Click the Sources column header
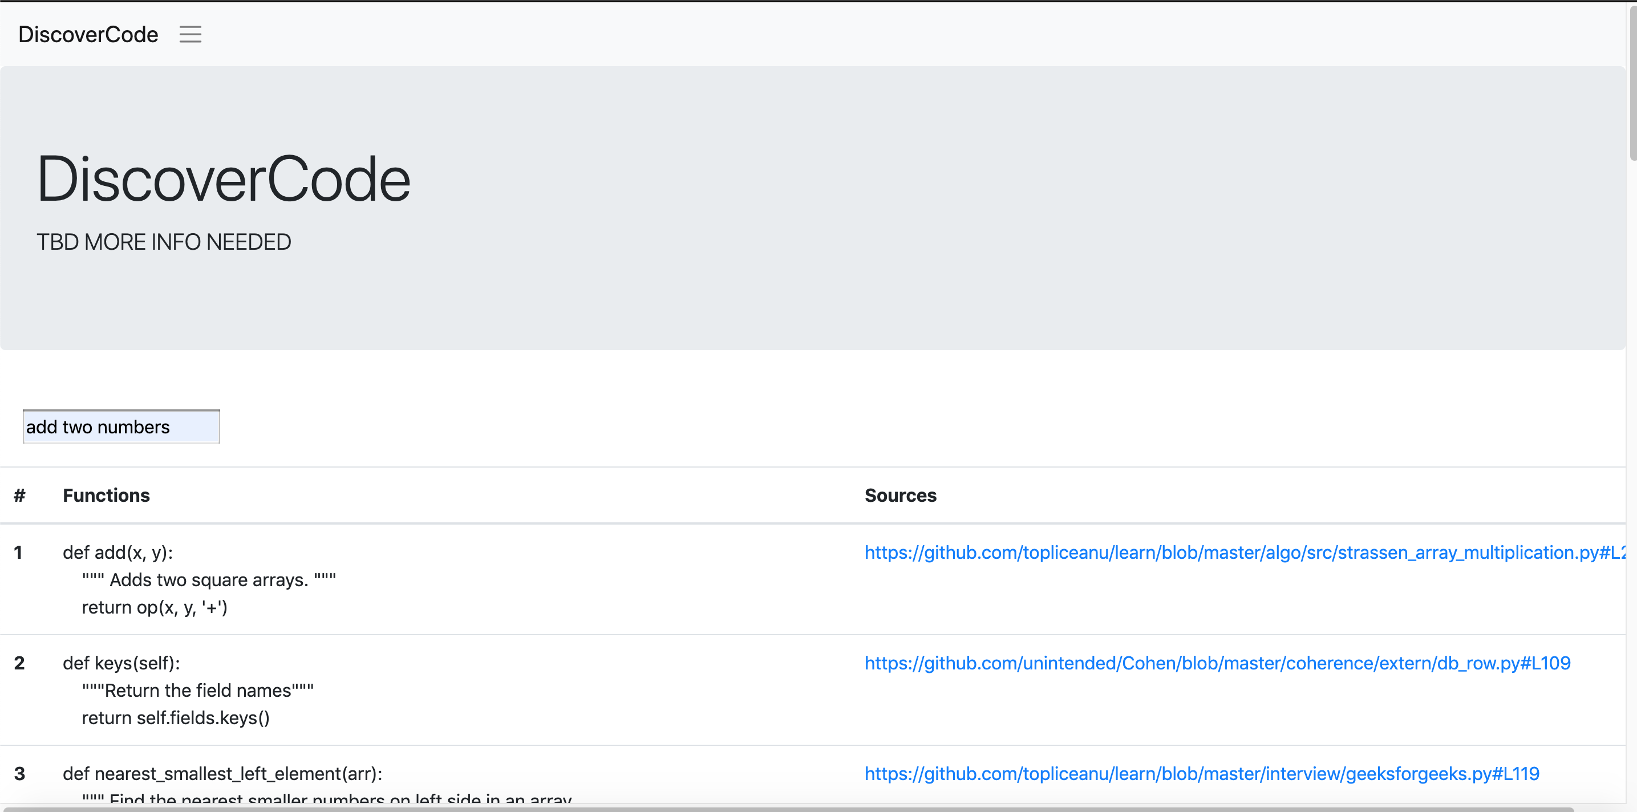This screenshot has width=1637, height=812. pyautogui.click(x=900, y=495)
